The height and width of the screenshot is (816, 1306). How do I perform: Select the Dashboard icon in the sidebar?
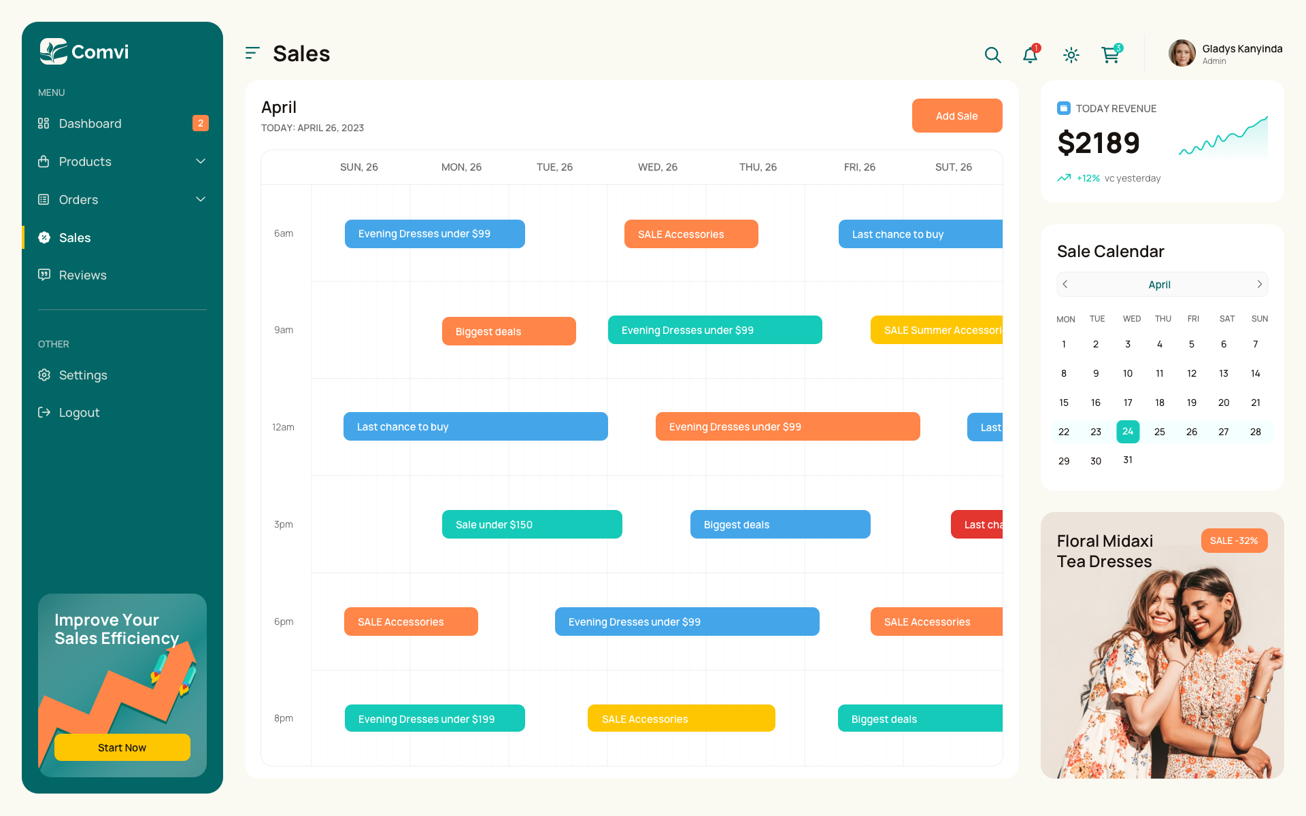coord(44,123)
